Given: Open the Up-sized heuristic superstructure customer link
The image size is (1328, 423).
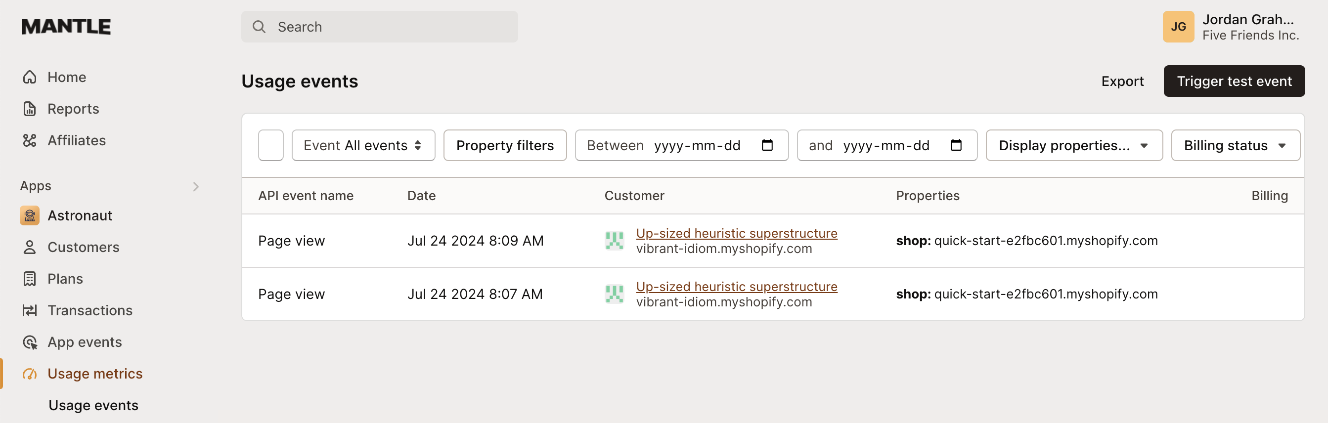Looking at the screenshot, I should pyautogui.click(x=737, y=233).
